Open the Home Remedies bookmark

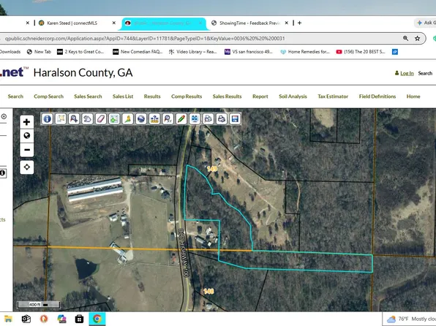click(305, 52)
